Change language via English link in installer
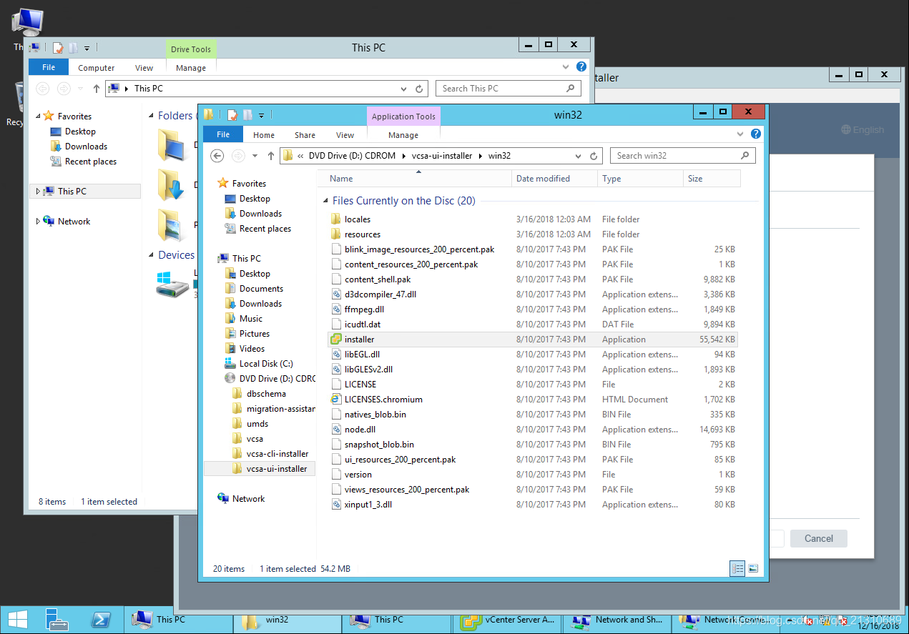Viewport: 909px width, 634px height. click(x=863, y=129)
